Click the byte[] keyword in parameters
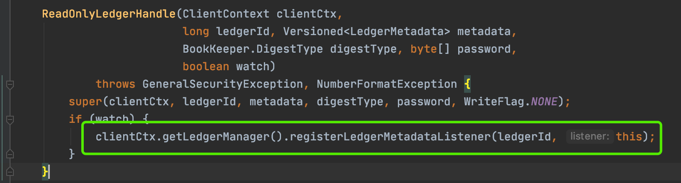The width and height of the screenshot is (681, 183). (430, 49)
